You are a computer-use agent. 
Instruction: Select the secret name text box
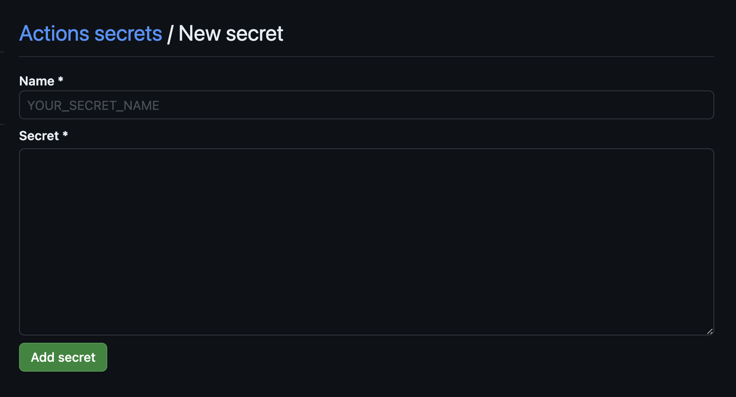click(x=366, y=105)
